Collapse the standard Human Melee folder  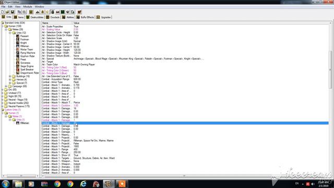click(x=6, y=29)
